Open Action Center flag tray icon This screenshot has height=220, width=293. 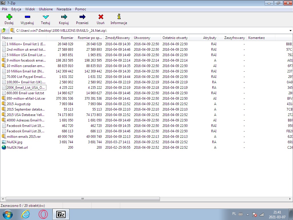(254, 215)
